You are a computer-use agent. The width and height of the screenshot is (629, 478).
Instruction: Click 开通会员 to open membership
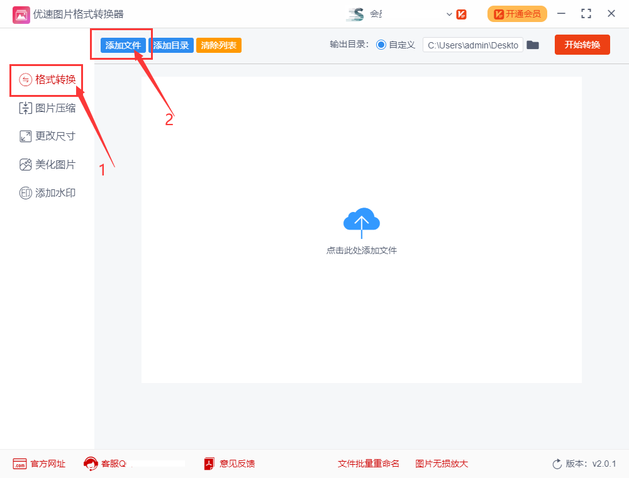tap(517, 13)
